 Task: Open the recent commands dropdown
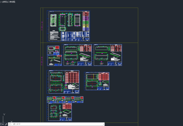click(10, 124)
